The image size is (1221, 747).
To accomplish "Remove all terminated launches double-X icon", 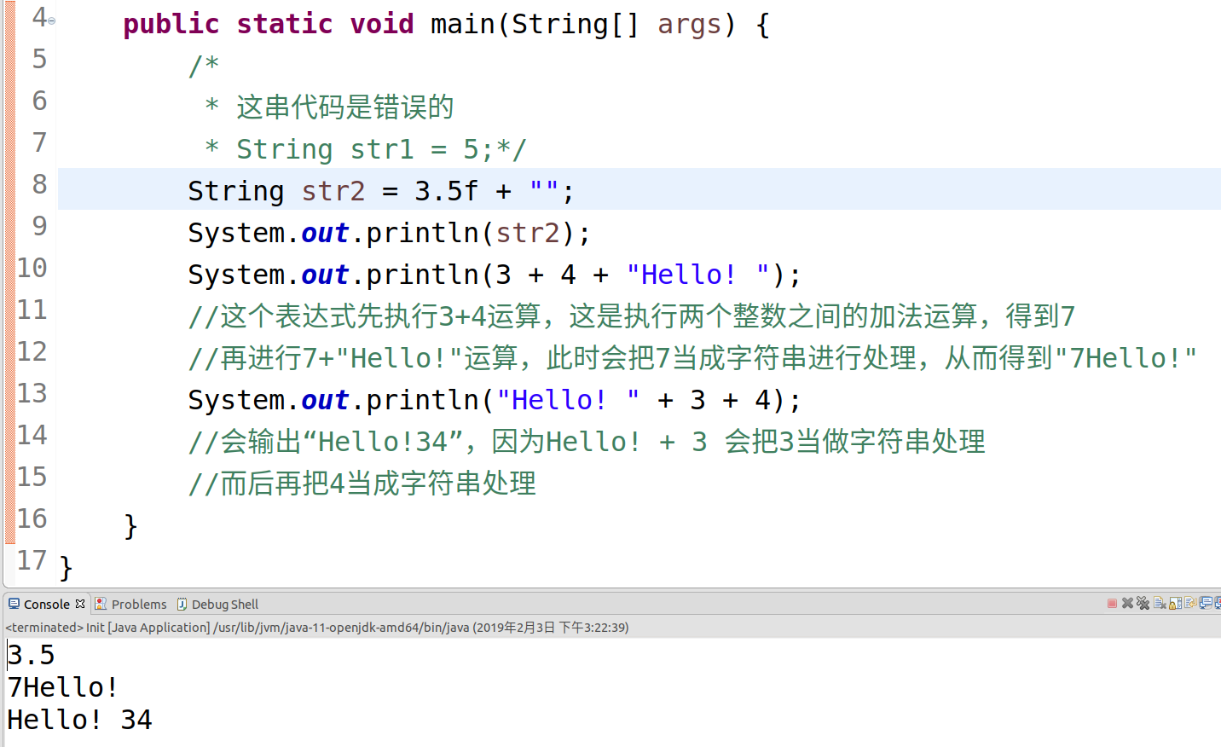I will (1143, 603).
